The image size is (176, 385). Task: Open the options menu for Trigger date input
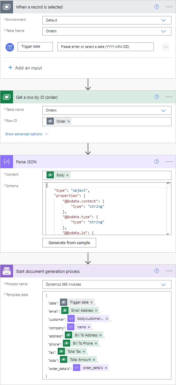click(166, 47)
